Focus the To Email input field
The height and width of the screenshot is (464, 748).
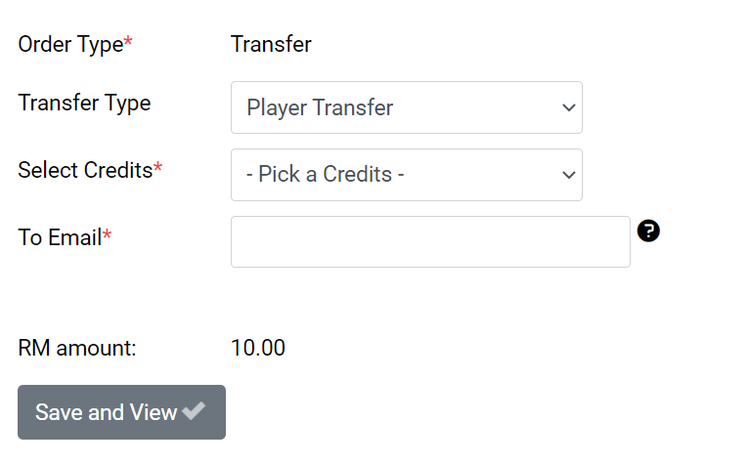tap(430, 242)
